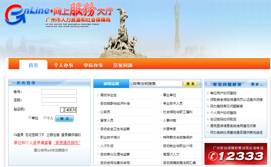Focus the 账号 input field
Viewport: 271px width, 167px height.
(x=59, y=92)
